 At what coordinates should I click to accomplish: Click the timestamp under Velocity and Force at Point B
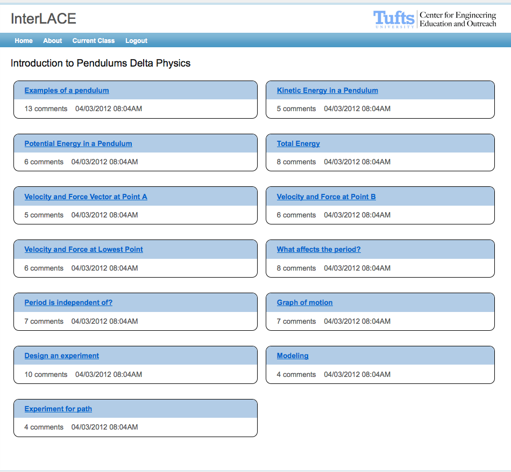(x=357, y=215)
